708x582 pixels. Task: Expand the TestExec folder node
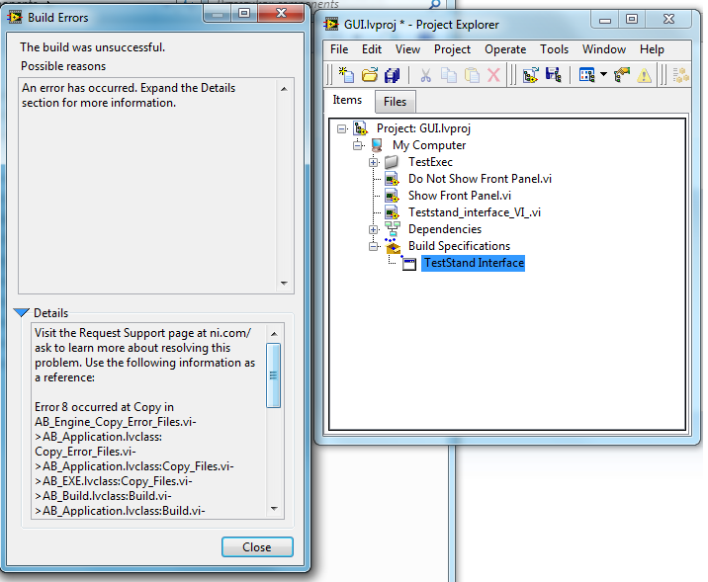coord(374,162)
